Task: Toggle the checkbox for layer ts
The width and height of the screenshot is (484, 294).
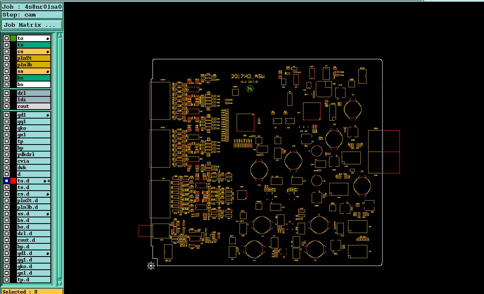Action: (x=7, y=45)
